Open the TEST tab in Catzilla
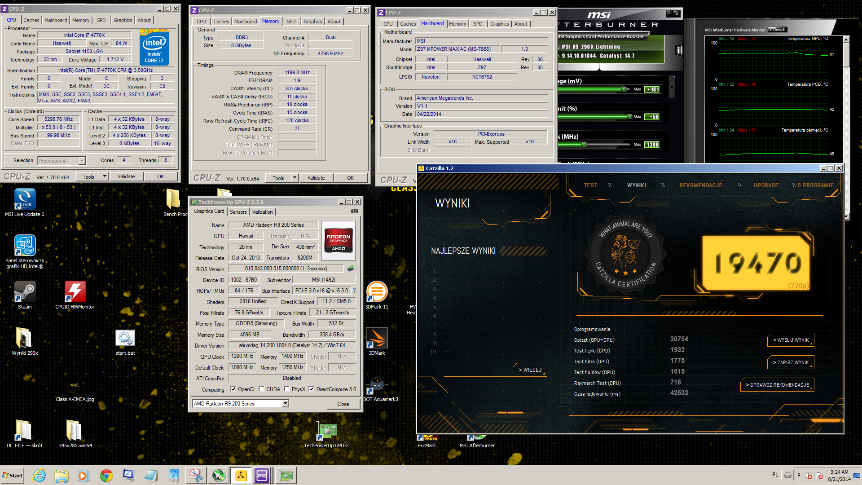Viewport: 862px width, 485px height. 590,185
